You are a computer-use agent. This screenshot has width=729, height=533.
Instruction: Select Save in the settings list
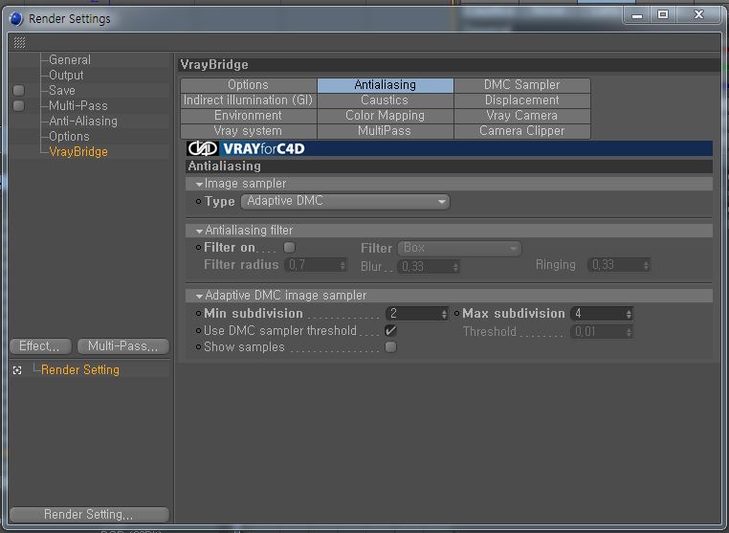click(62, 91)
